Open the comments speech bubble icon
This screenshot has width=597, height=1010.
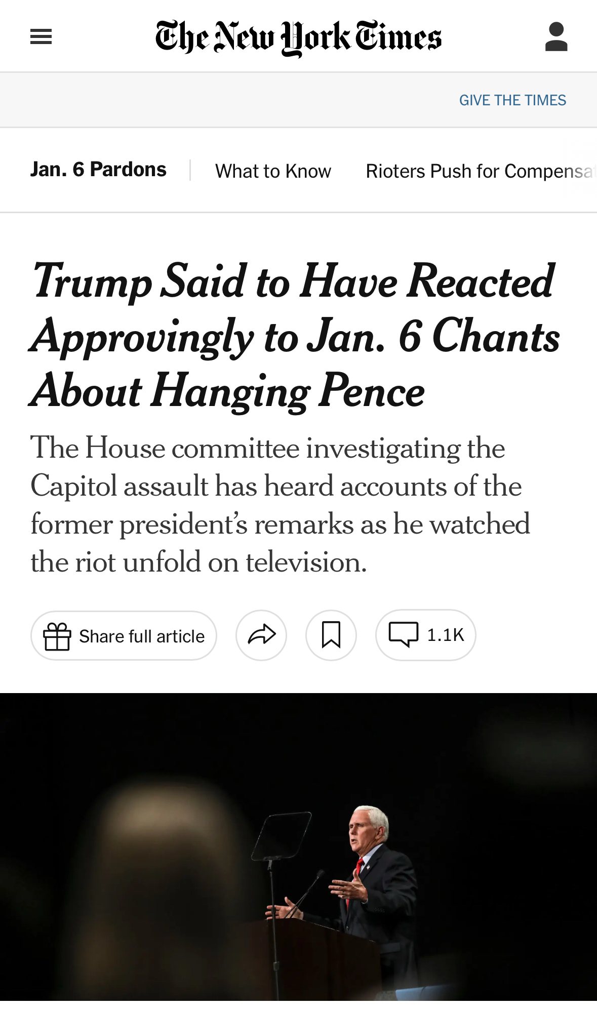coord(403,634)
